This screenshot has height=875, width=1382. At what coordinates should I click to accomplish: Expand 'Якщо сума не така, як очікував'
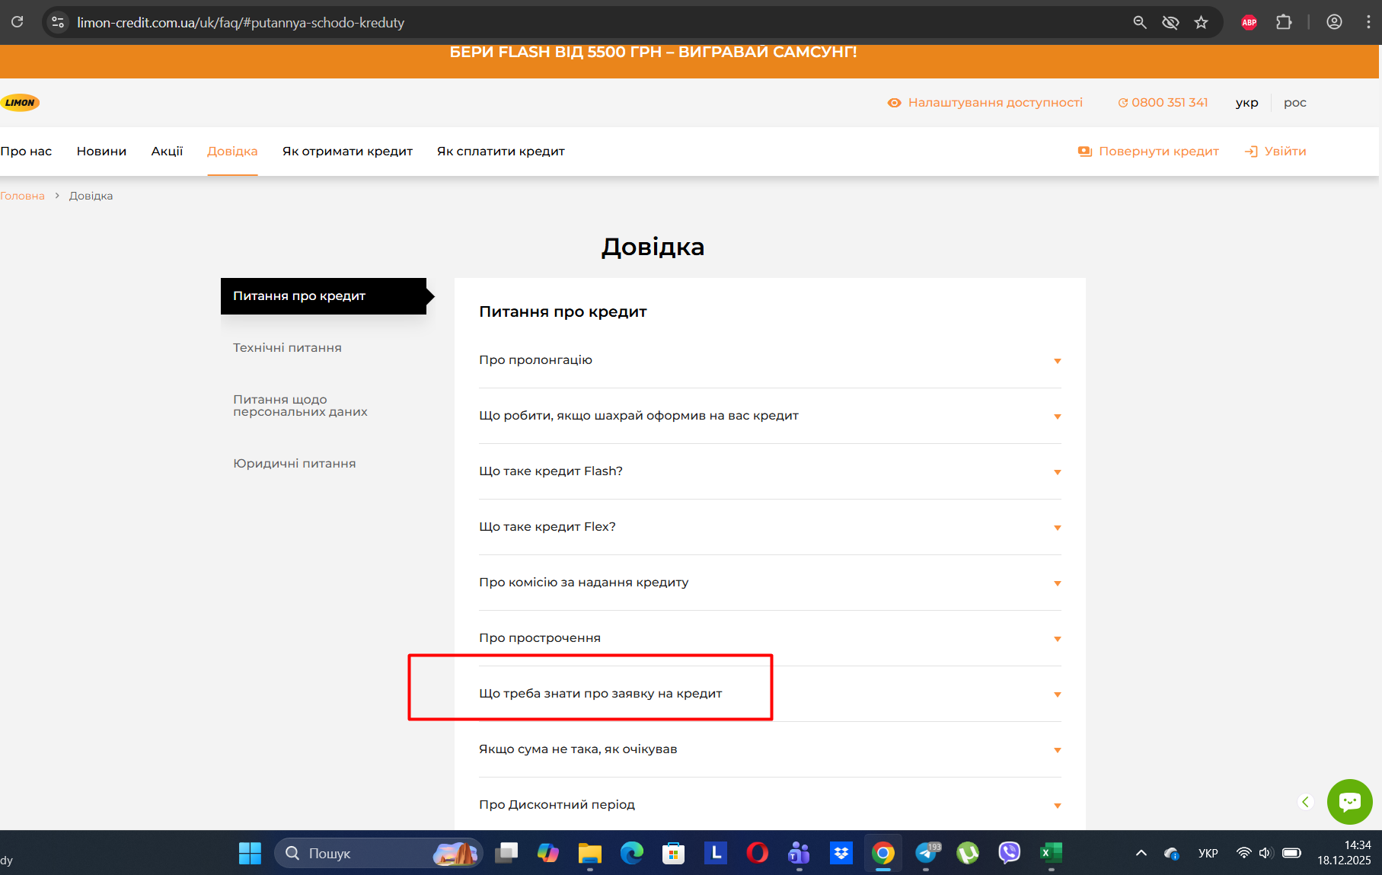[x=770, y=749]
